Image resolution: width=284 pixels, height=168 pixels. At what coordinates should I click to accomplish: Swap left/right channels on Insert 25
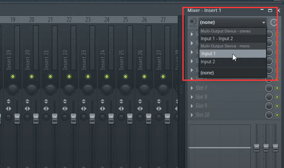(121, 109)
